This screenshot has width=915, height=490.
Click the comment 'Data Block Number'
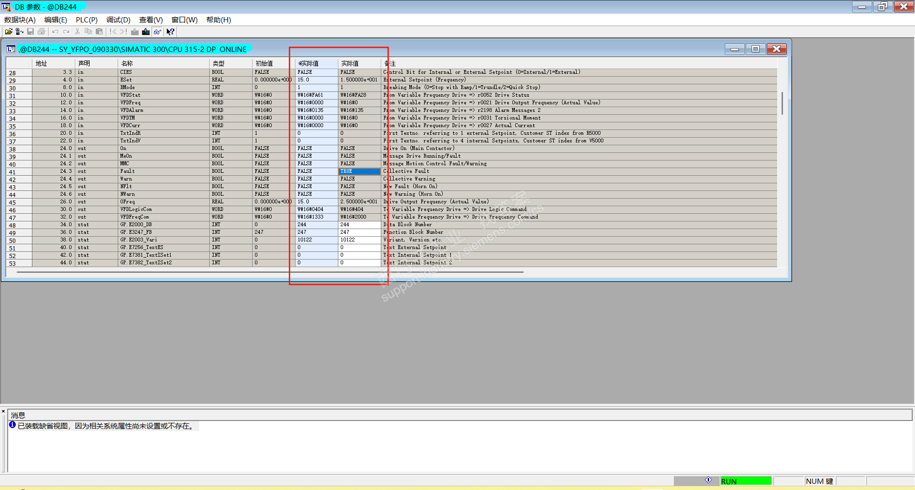pos(407,225)
